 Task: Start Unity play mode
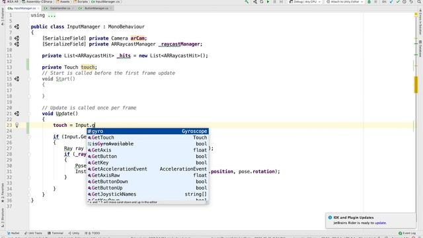[268, 1]
